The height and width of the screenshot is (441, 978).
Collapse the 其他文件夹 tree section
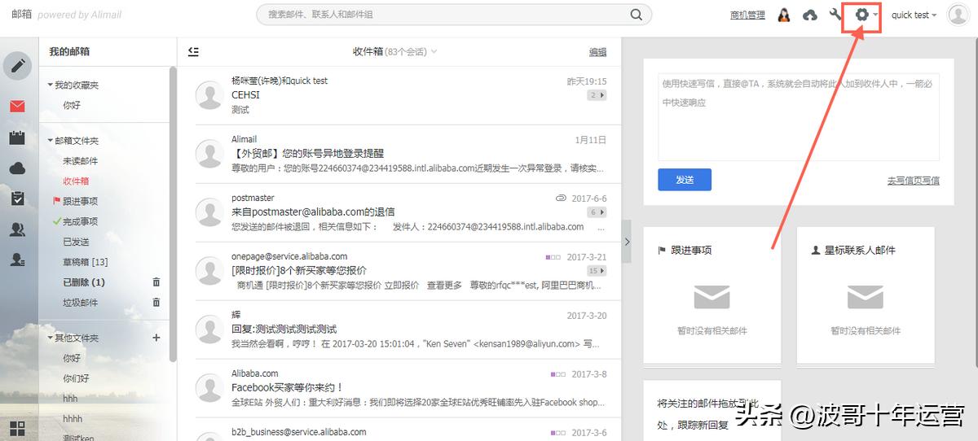pos(51,338)
